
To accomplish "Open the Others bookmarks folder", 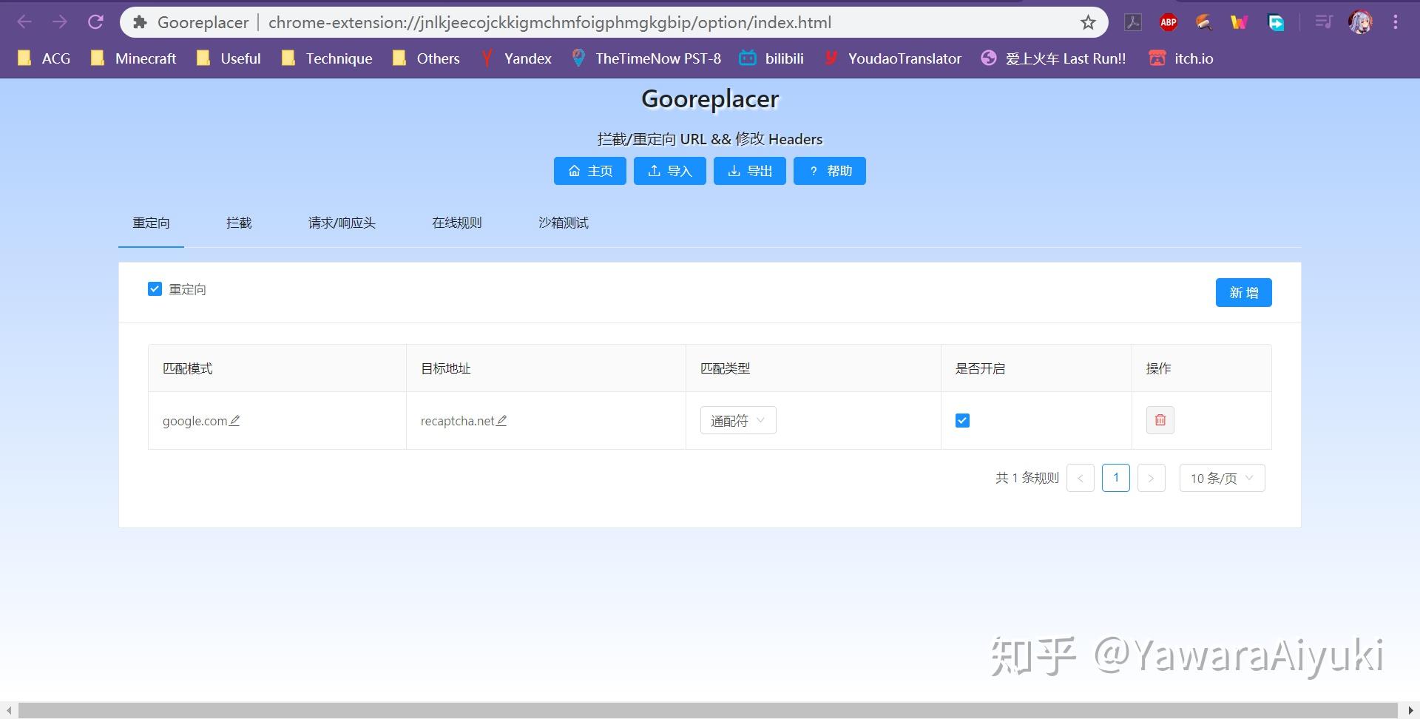I will pyautogui.click(x=426, y=58).
